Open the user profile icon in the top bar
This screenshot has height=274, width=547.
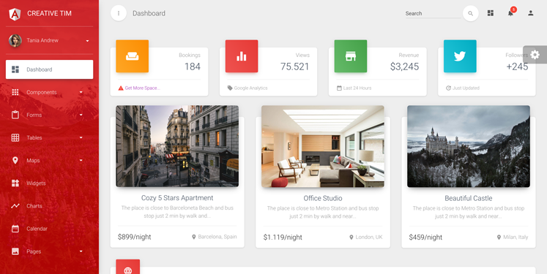tap(531, 13)
